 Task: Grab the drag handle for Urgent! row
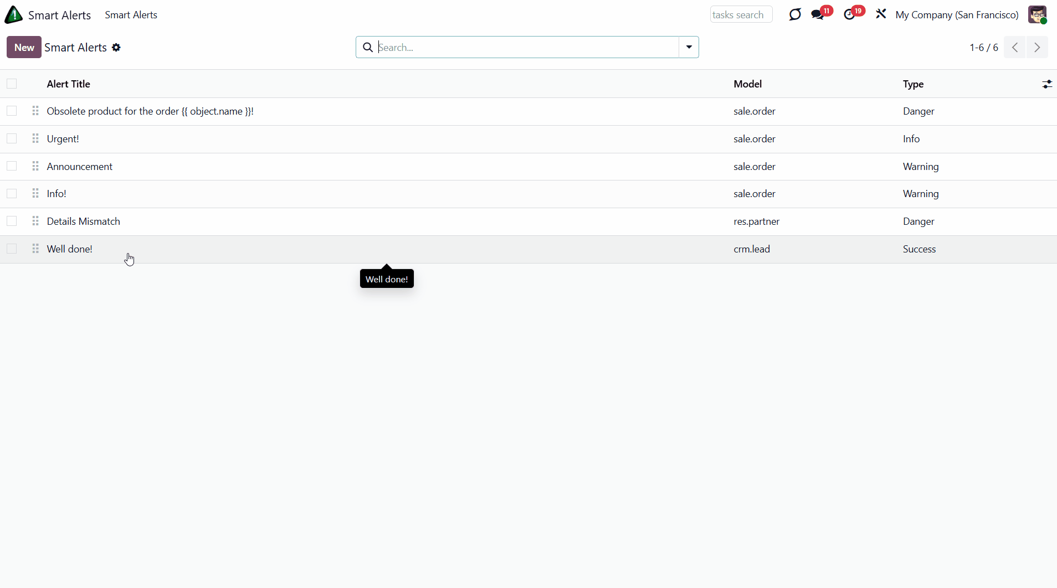click(x=35, y=139)
